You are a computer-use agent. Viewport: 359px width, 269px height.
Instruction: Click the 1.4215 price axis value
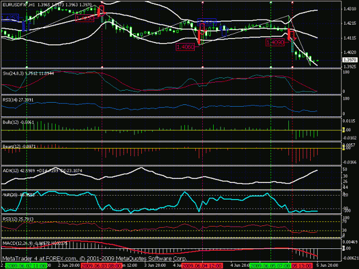[350, 24]
